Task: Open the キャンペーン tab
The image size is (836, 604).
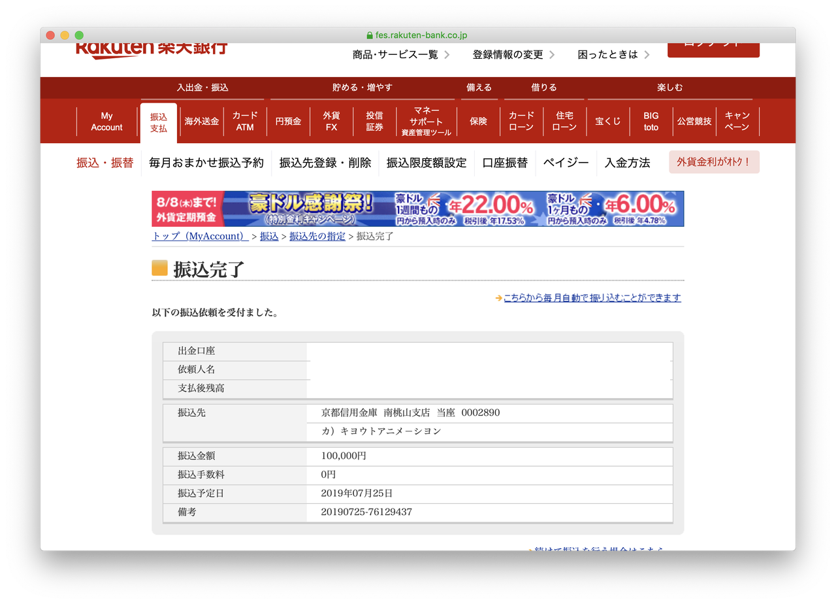Action: point(737,122)
